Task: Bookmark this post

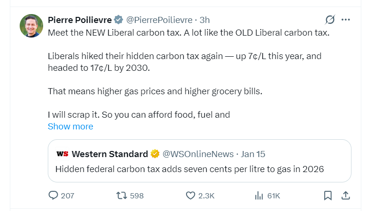Action: (x=328, y=196)
